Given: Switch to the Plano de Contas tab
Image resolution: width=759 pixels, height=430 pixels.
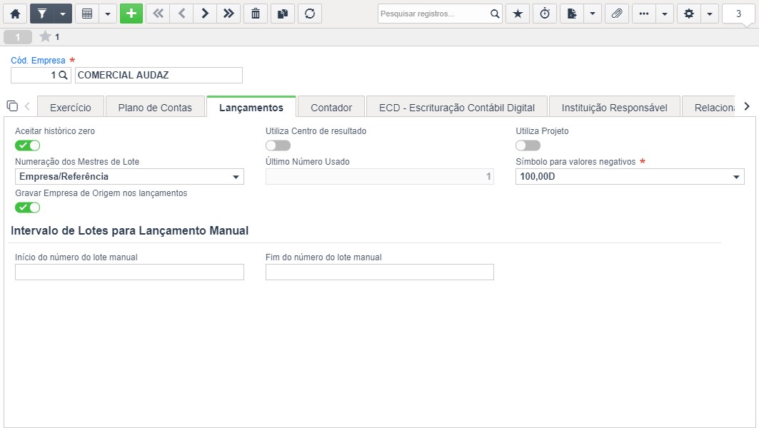Looking at the screenshot, I should [155, 108].
